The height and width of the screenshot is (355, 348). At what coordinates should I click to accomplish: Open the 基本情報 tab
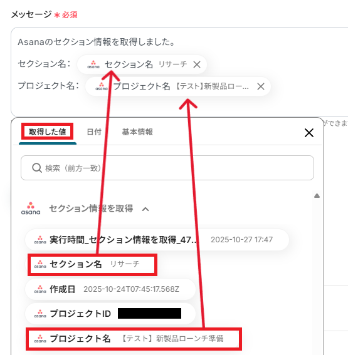coord(137,131)
